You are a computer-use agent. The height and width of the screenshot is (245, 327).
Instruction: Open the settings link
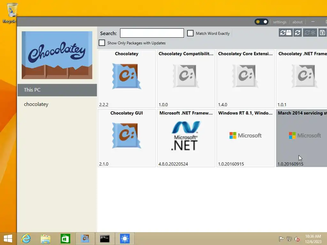click(x=280, y=22)
